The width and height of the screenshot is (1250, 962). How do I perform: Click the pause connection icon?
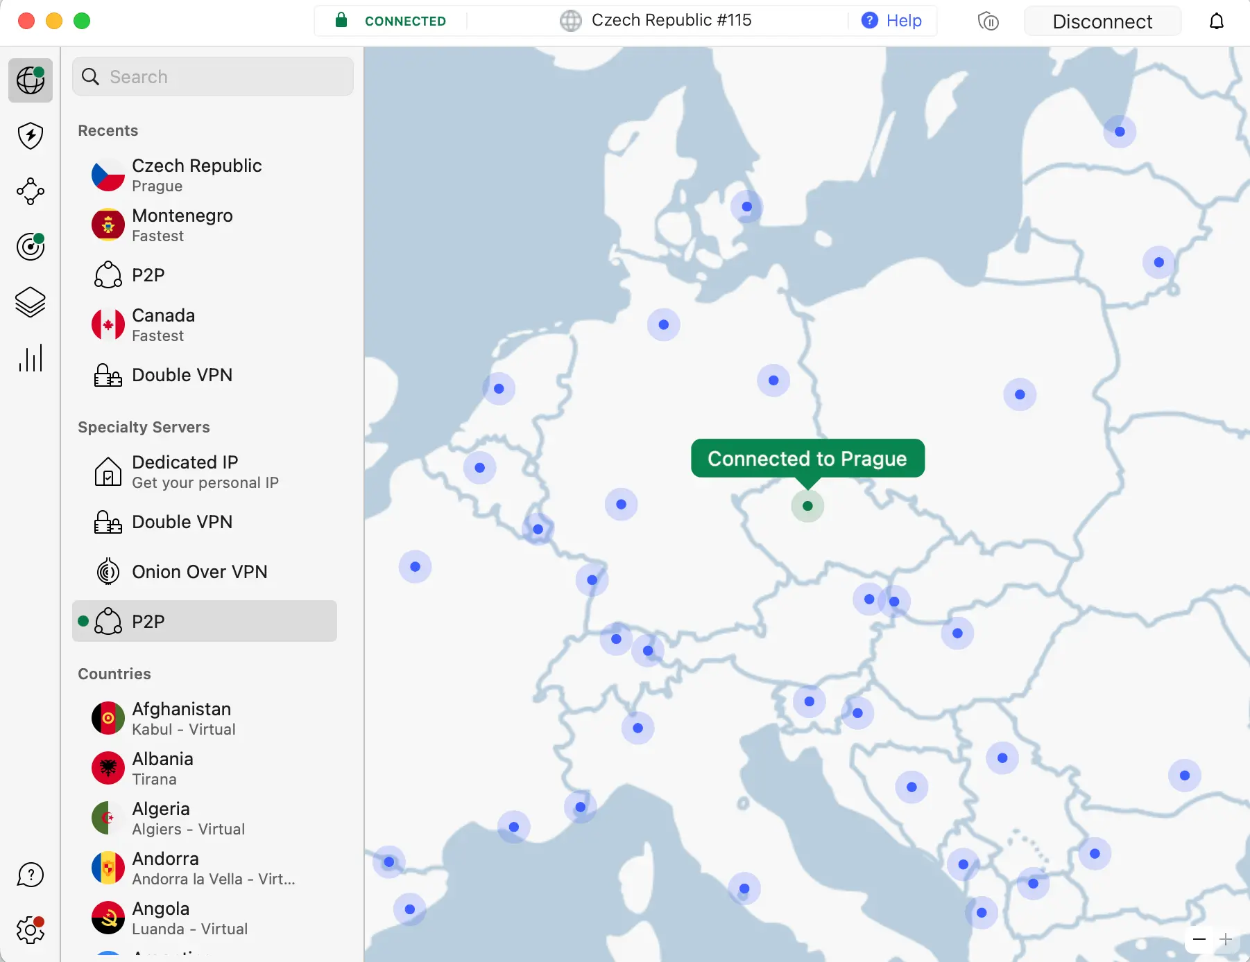click(x=988, y=21)
